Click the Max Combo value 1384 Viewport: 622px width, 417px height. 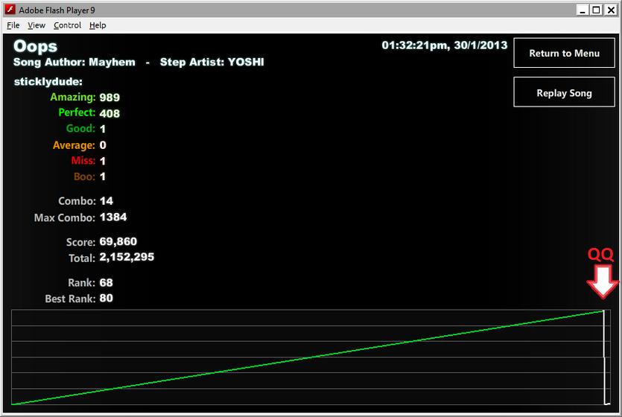click(113, 217)
